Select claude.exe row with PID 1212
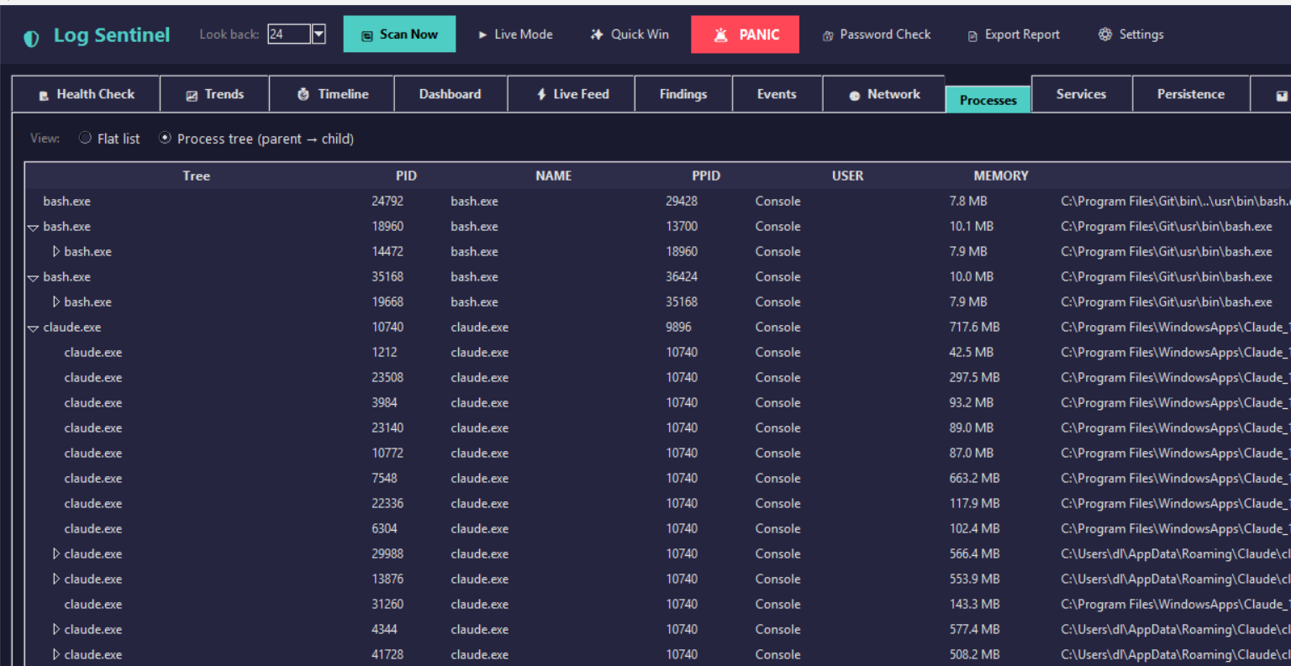The image size is (1291, 666). (x=657, y=352)
